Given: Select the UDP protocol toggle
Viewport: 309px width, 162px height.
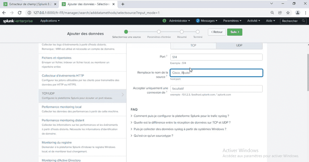Looking at the screenshot, I should point(239,45).
